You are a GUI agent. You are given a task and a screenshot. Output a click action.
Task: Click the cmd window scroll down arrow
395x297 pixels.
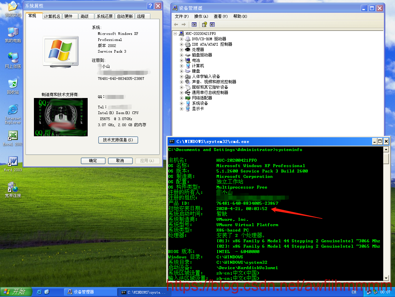[x=386, y=278]
